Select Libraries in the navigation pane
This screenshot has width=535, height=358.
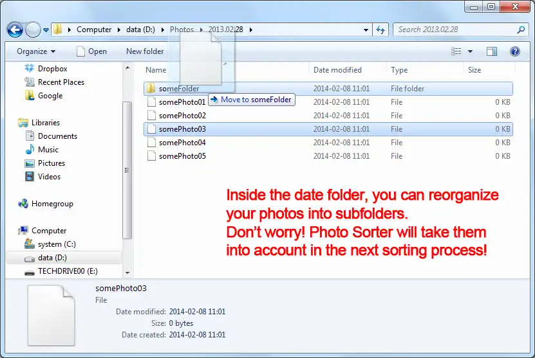point(46,123)
